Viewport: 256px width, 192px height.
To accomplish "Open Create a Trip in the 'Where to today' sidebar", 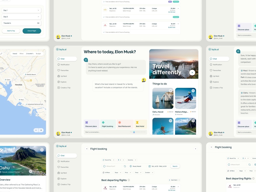I will [x=64, y=88].
